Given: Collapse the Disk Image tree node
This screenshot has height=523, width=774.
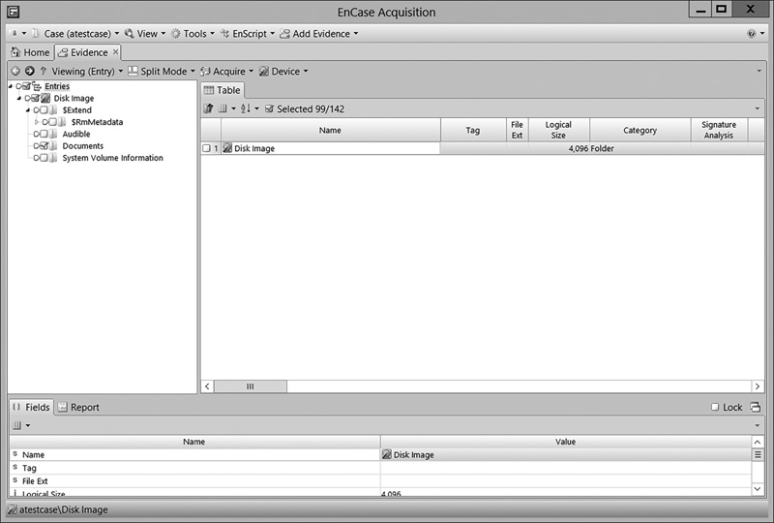Looking at the screenshot, I should point(19,99).
